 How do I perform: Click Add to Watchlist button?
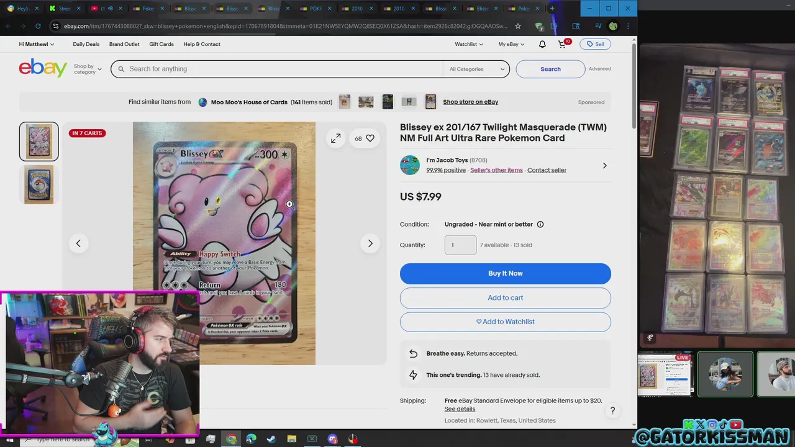pyautogui.click(x=505, y=322)
